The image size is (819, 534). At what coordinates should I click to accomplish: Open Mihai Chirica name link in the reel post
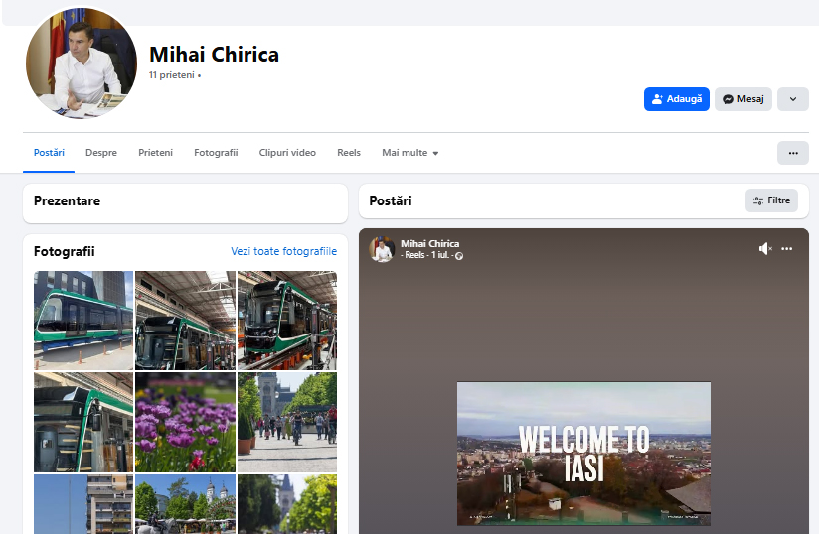(429, 243)
